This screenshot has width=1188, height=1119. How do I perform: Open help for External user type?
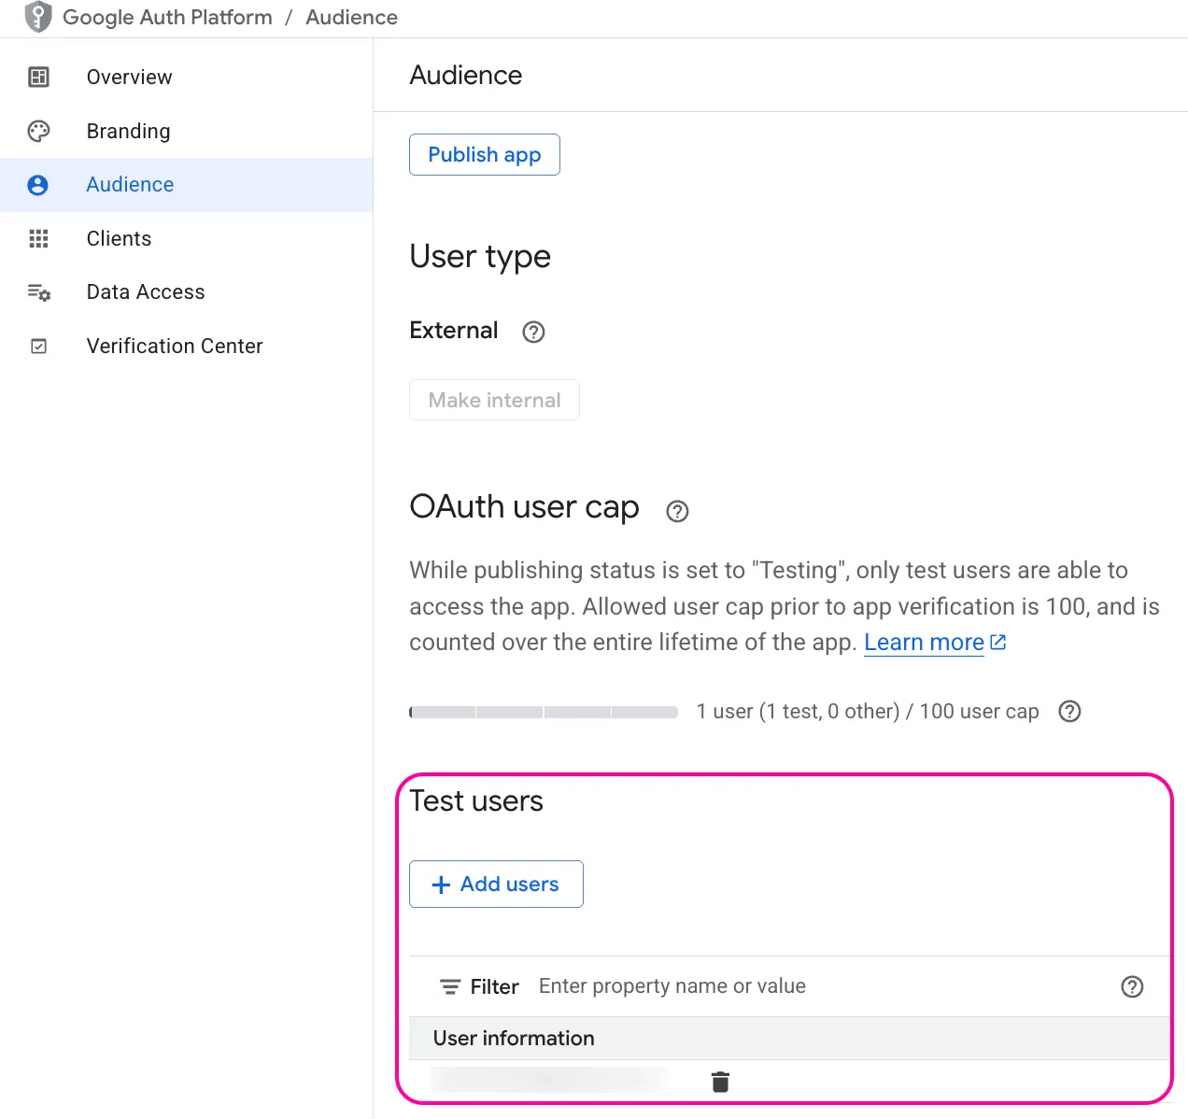(533, 332)
